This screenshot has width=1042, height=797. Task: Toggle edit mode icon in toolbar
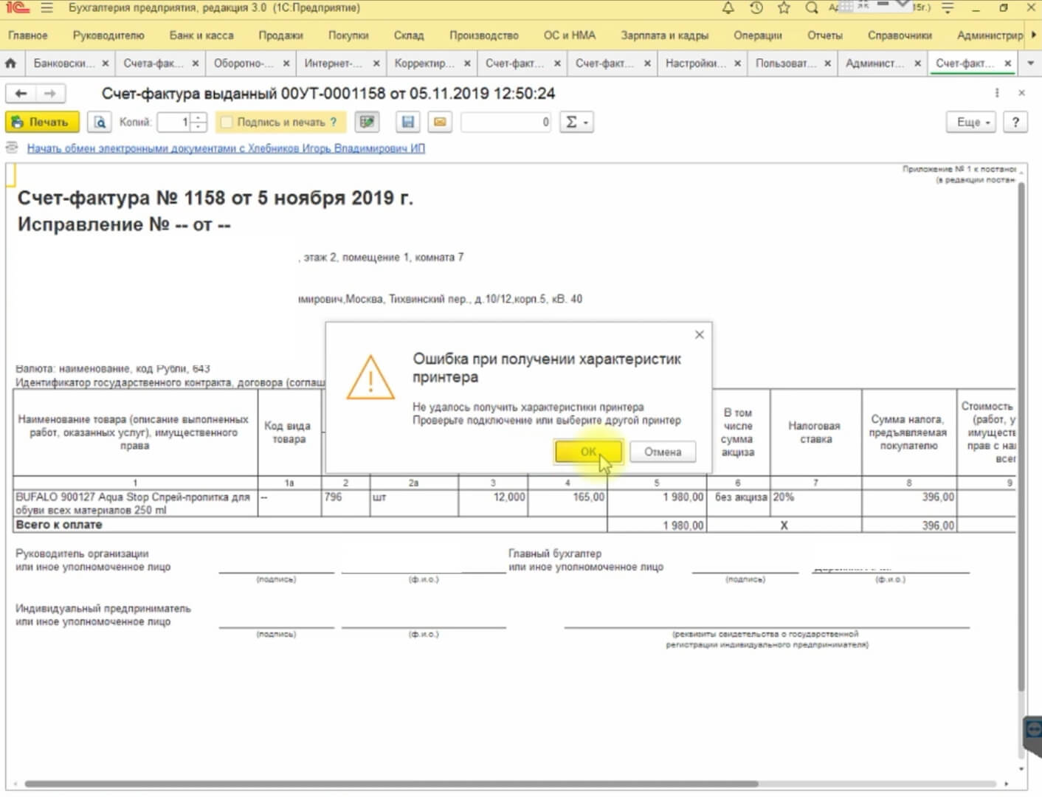(367, 122)
